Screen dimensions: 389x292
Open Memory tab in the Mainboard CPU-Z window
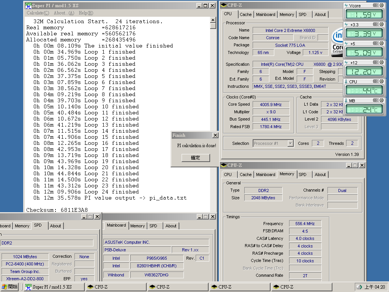pos(138,226)
